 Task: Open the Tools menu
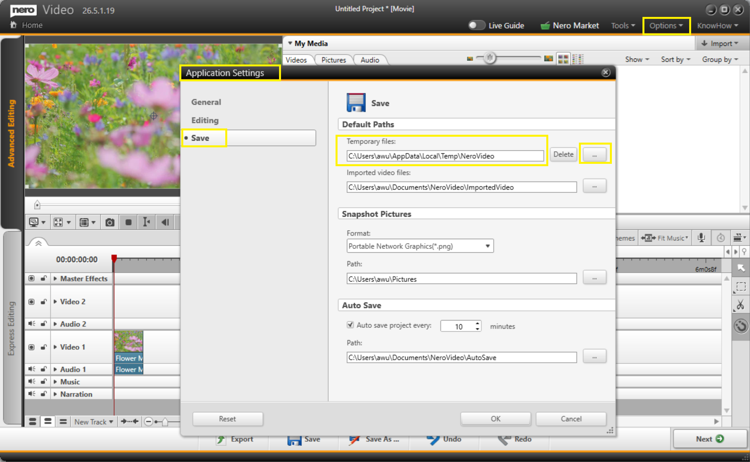coord(623,26)
